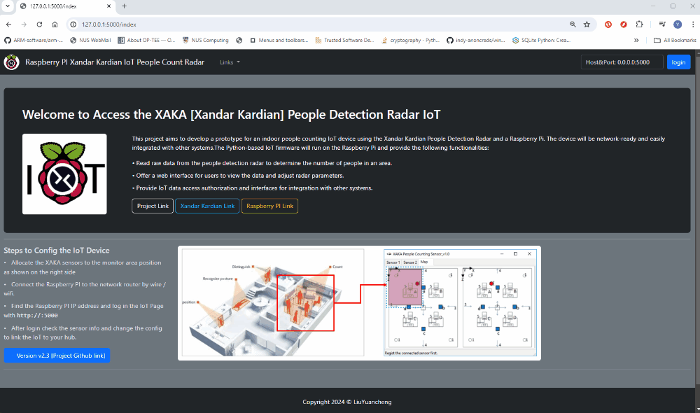700x413 pixels.
Task: Click the browser forward arrow
Action: pyautogui.click(x=24, y=24)
